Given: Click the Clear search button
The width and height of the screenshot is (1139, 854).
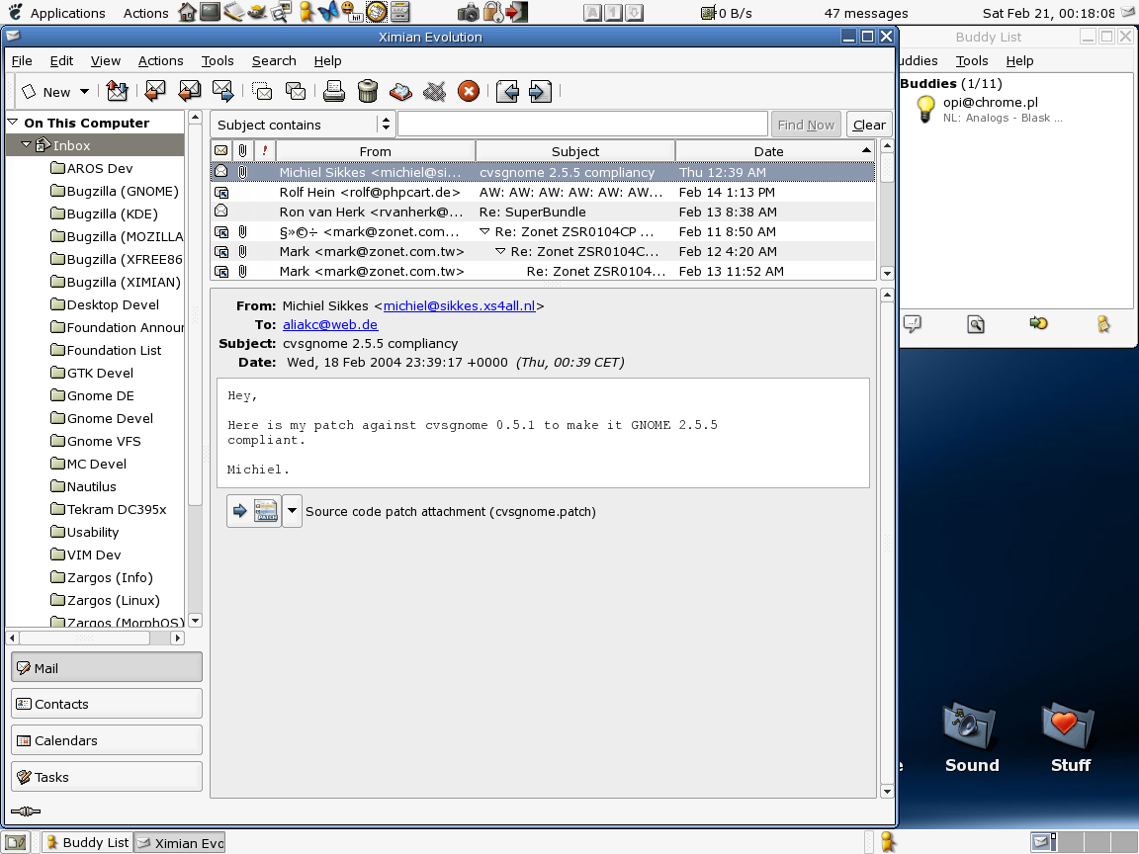Looking at the screenshot, I should [869, 125].
